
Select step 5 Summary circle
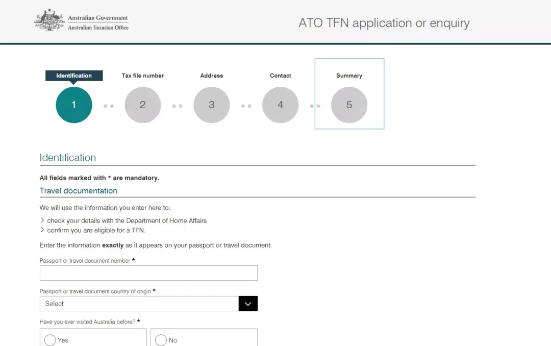349,105
